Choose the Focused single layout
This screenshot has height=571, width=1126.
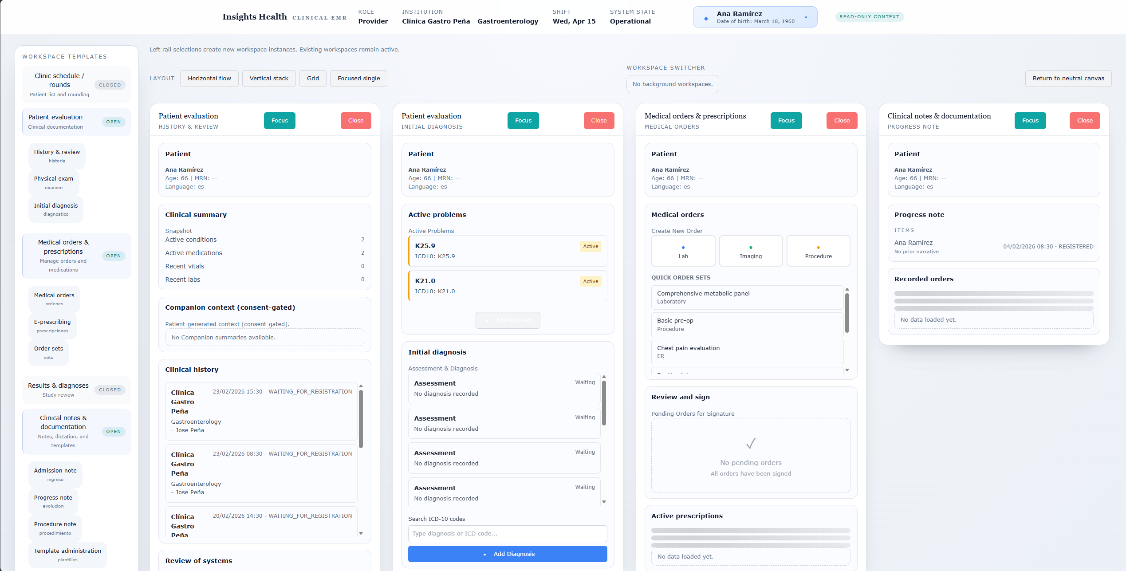point(358,79)
